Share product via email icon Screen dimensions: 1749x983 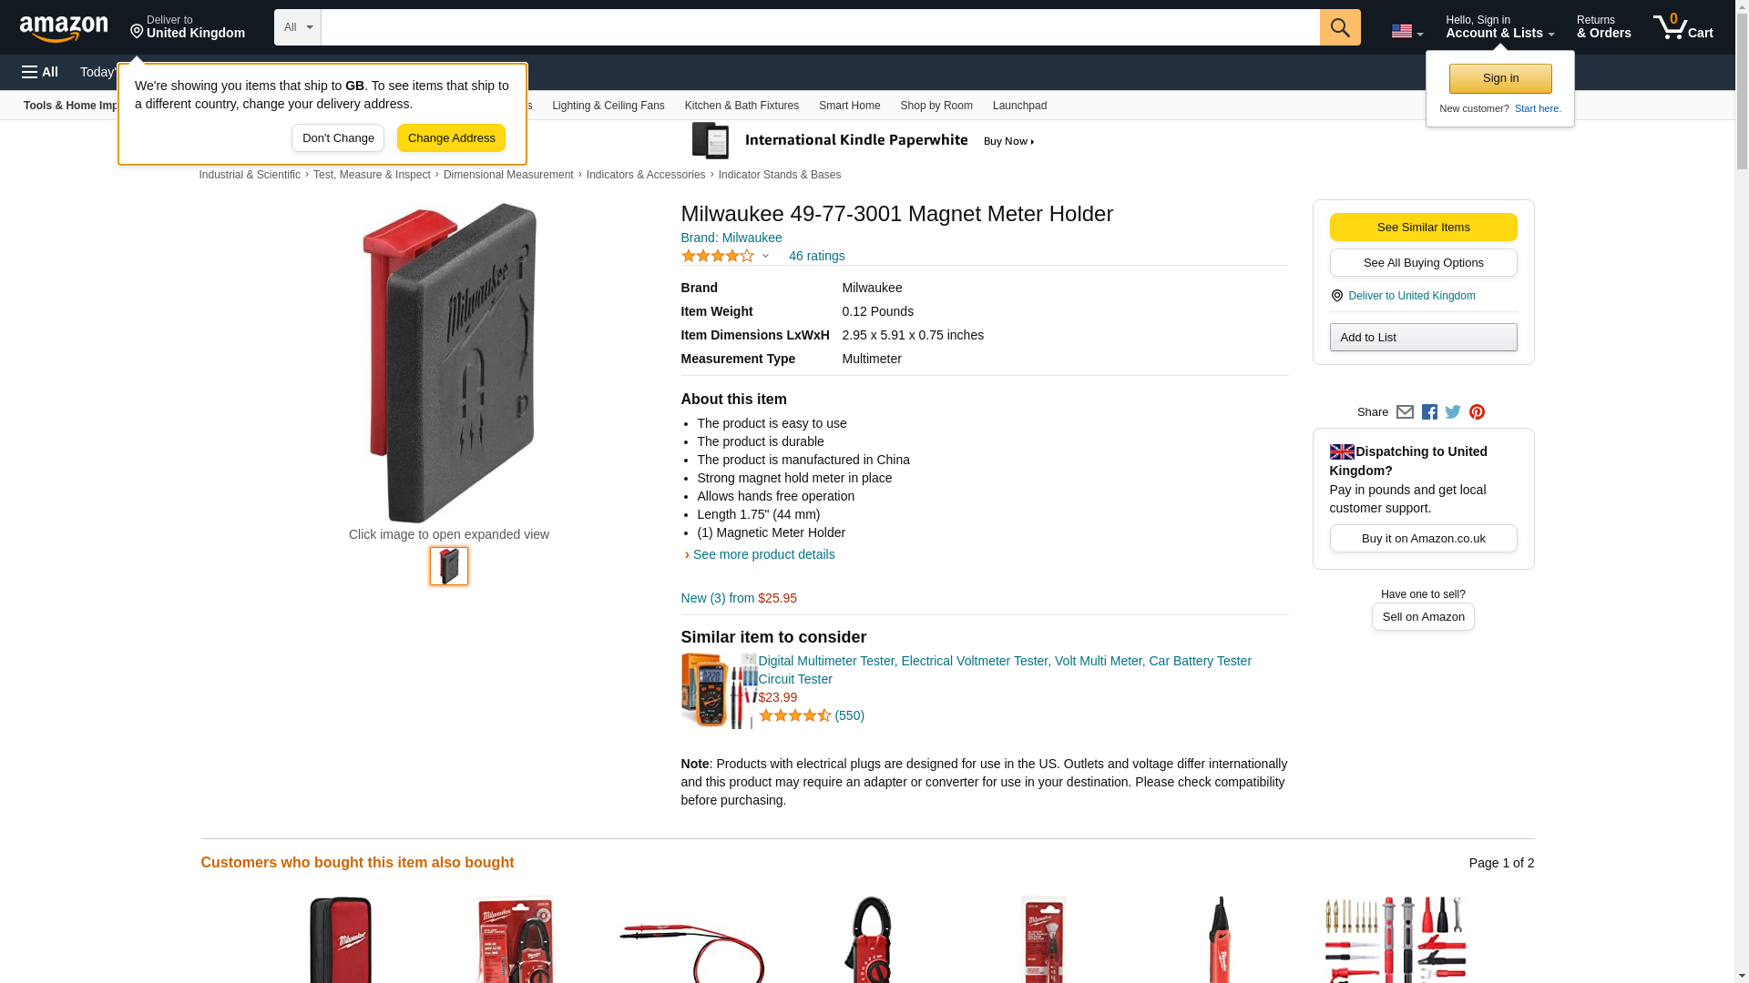[x=1405, y=412]
